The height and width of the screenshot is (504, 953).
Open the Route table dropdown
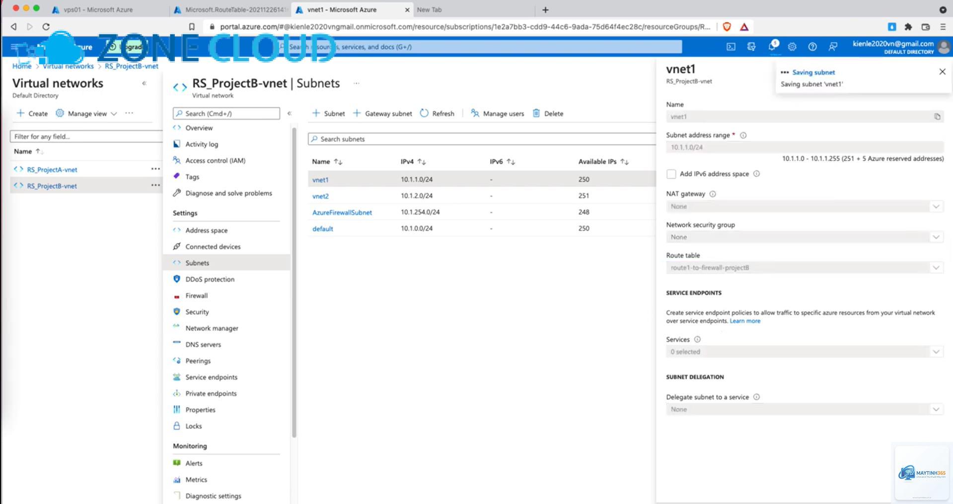pos(804,268)
